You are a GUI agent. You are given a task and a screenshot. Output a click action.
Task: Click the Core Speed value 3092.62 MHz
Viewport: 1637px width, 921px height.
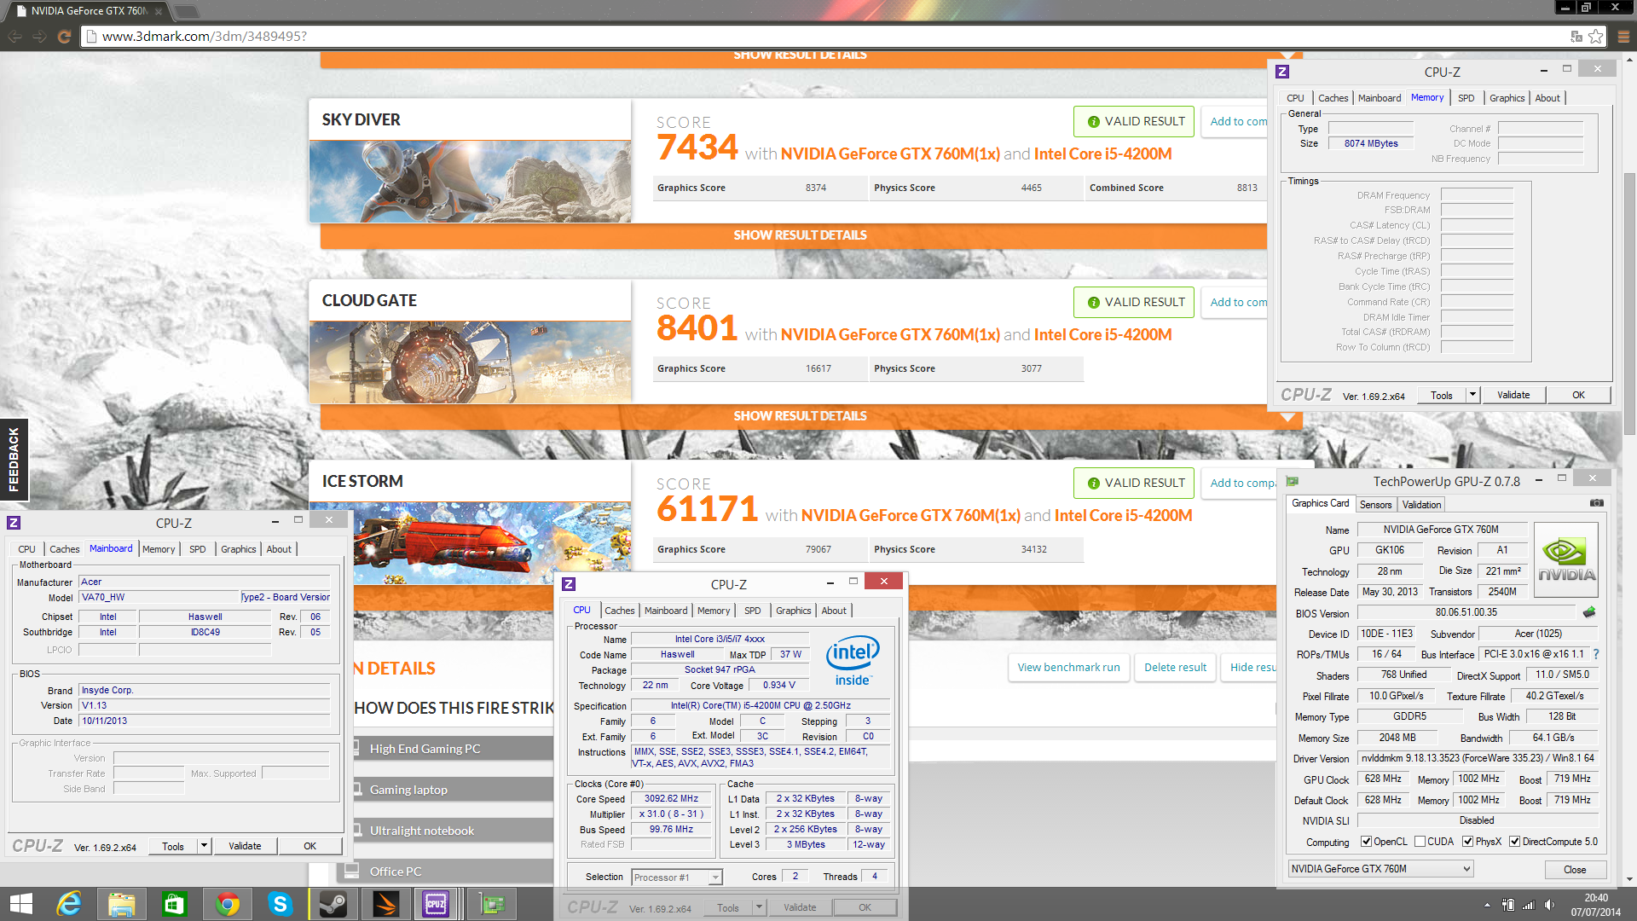(x=671, y=799)
